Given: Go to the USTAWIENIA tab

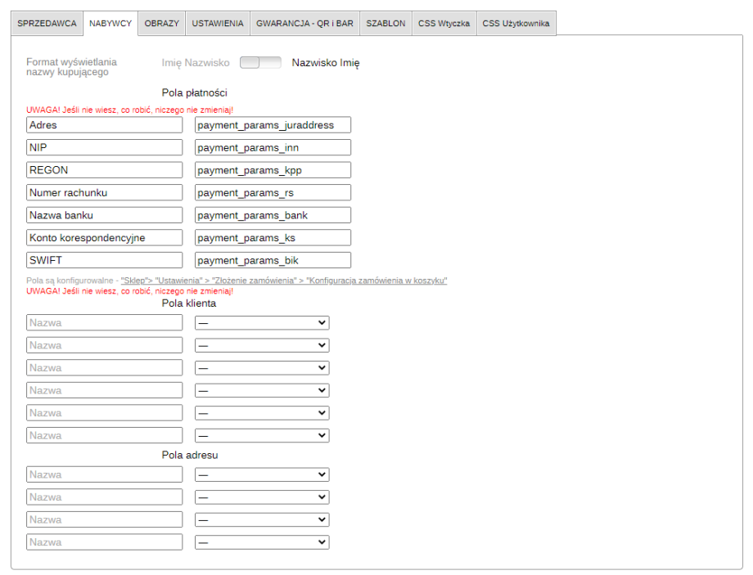Looking at the screenshot, I should pos(218,24).
